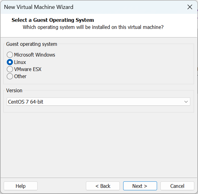Go back with the Back button
This screenshot has width=198, height=194.
103,186
